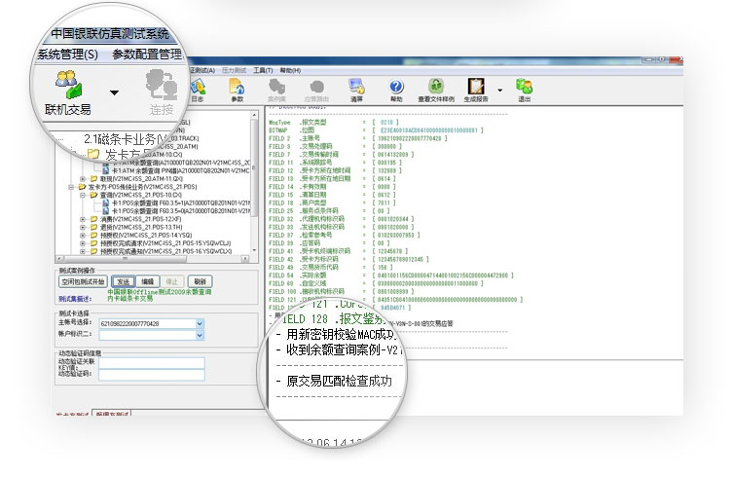The width and height of the screenshot is (733, 478).
Task: Click the BITMAP 位图 row in message log
Action: click(376, 130)
